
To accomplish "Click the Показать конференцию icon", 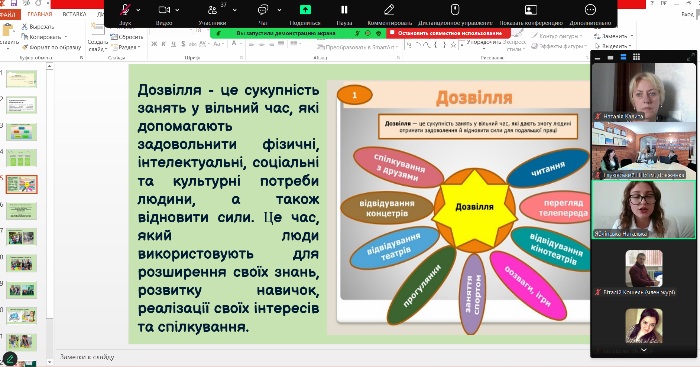I will tap(531, 10).
